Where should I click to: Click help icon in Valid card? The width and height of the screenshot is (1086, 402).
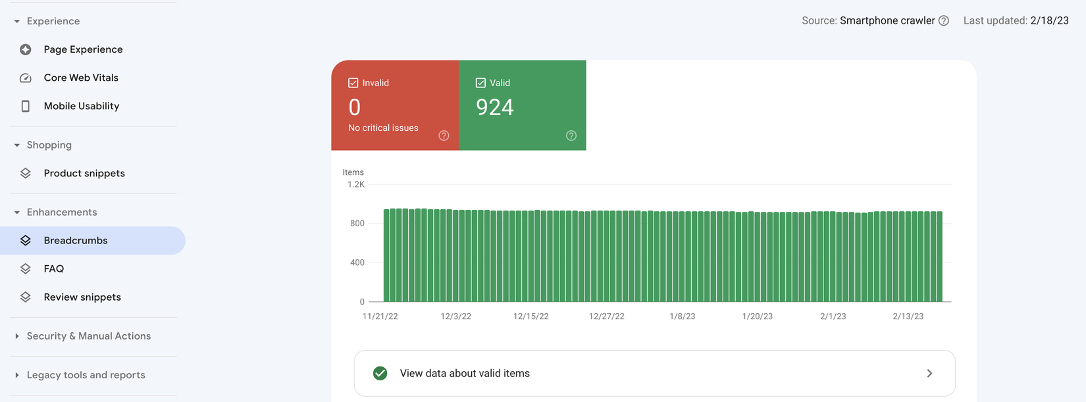click(571, 136)
